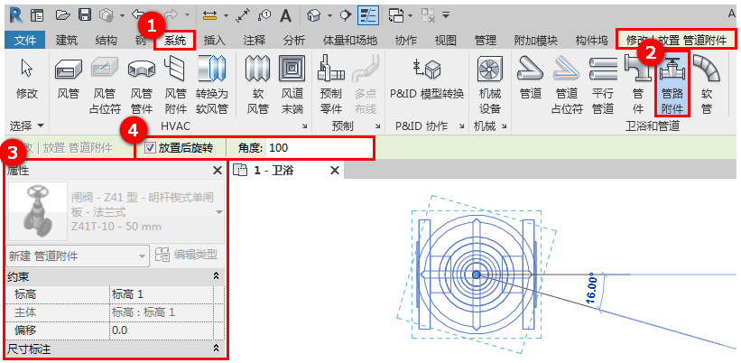Switch to the 插入 ribbon tab
741x363 pixels.
tap(215, 40)
